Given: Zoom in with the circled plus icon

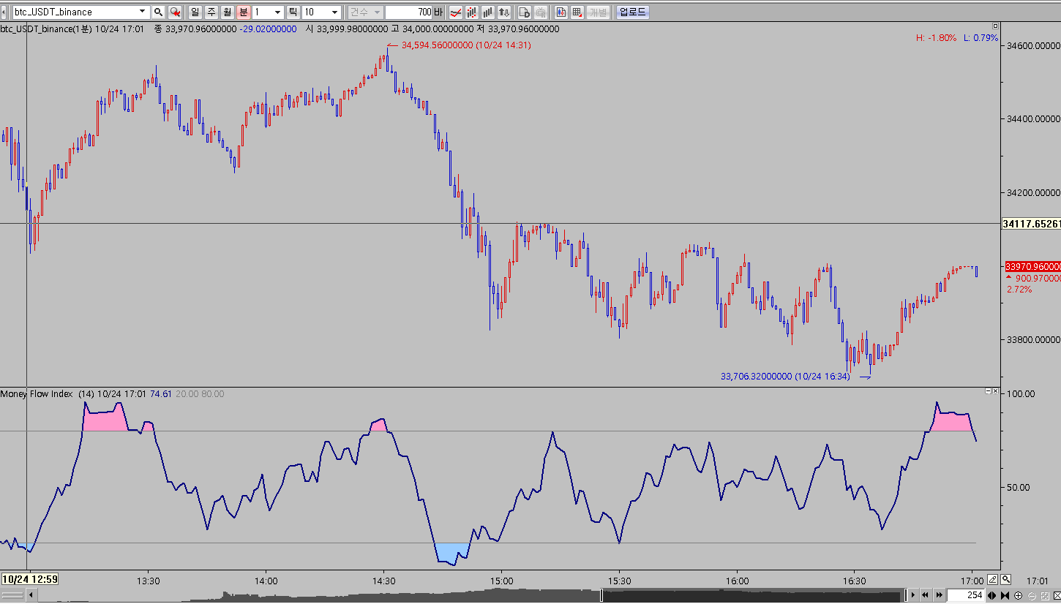Looking at the screenshot, I should (x=1018, y=595).
